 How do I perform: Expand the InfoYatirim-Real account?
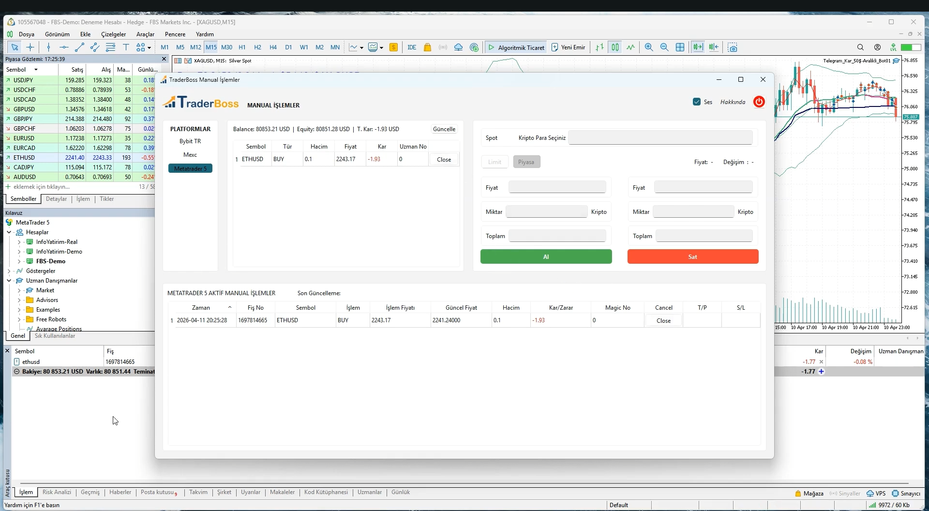pos(19,242)
